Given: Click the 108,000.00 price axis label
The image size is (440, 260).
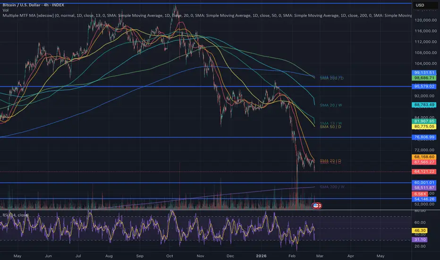Looking at the screenshot, I should 425,52.
